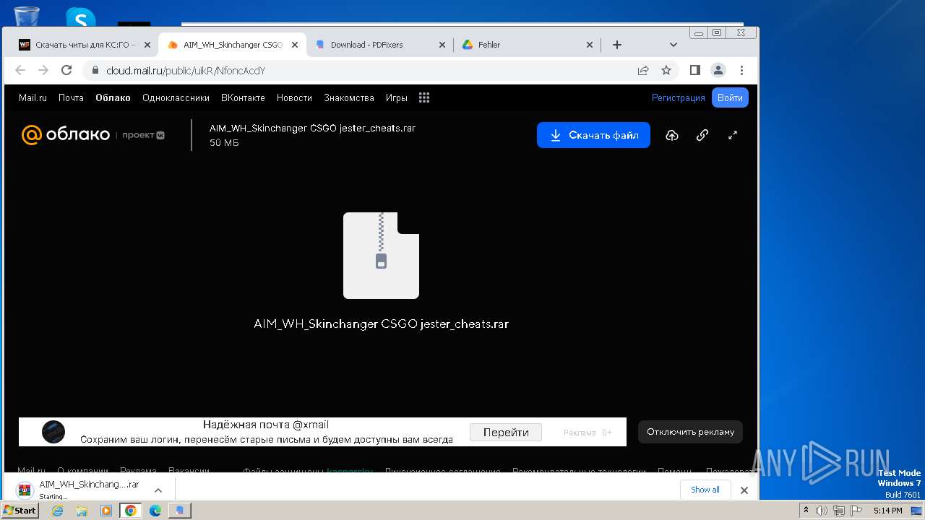This screenshot has height=520, width=925.
Task: Open Облако in the portal navbar
Action: tap(113, 97)
